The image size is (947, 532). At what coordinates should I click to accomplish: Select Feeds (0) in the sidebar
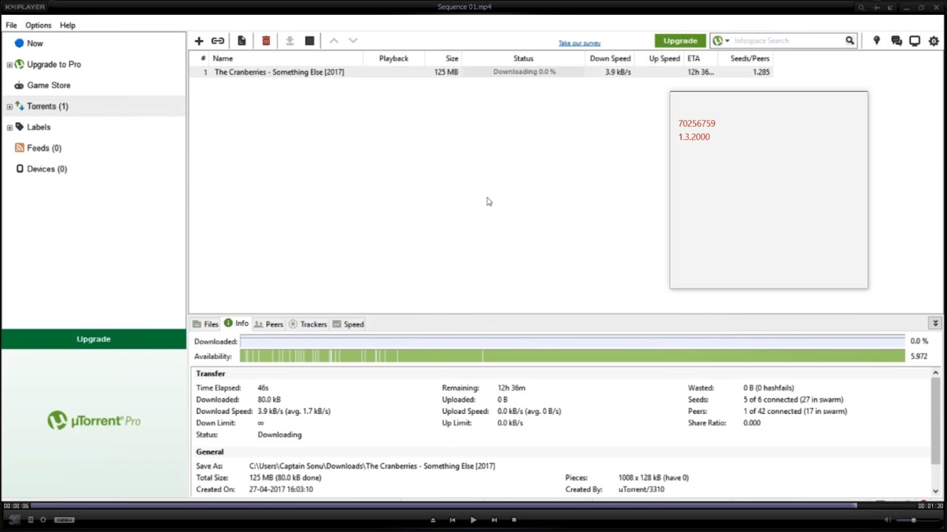click(x=44, y=149)
